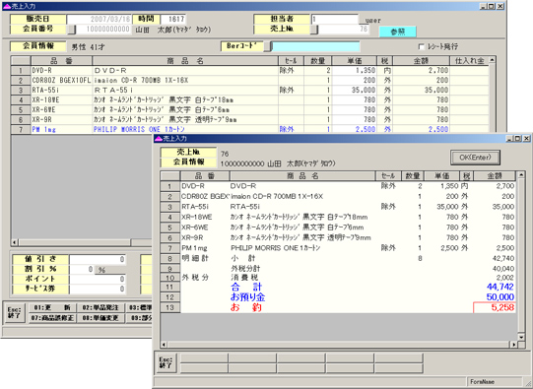
Task: Click the 売上No. field showing 76
Action: (x=344, y=30)
